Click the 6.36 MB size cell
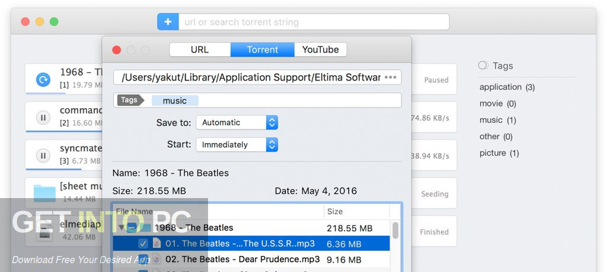The width and height of the screenshot is (607, 272). coord(344,244)
